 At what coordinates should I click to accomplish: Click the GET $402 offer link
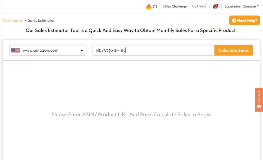pyautogui.click(x=199, y=6)
